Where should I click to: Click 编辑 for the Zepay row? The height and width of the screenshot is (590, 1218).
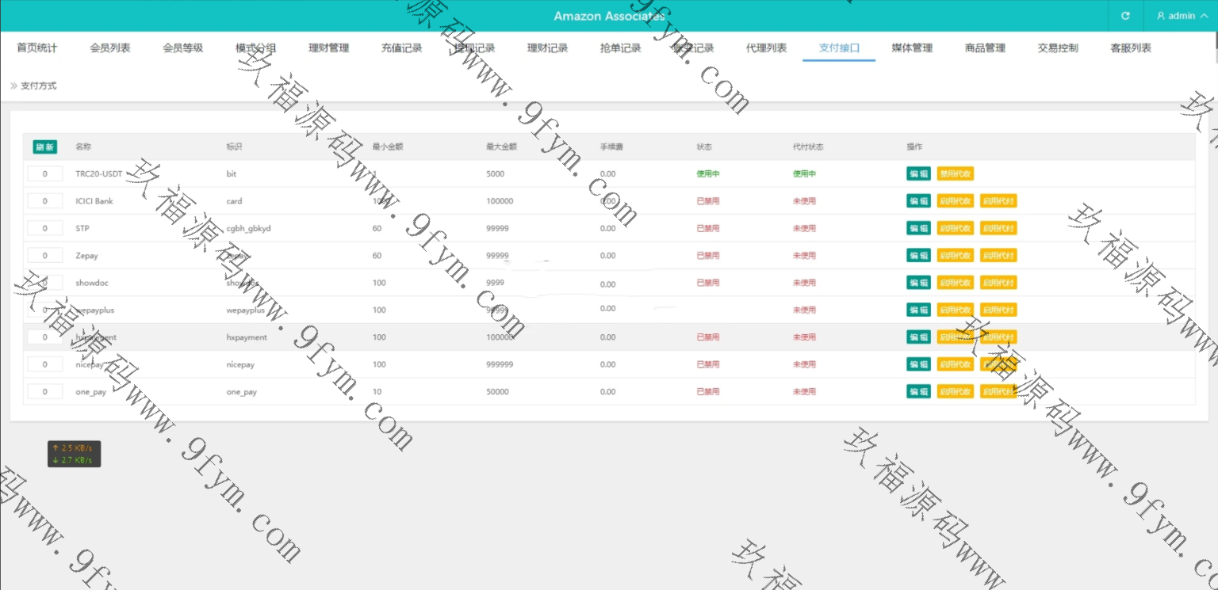(x=918, y=256)
